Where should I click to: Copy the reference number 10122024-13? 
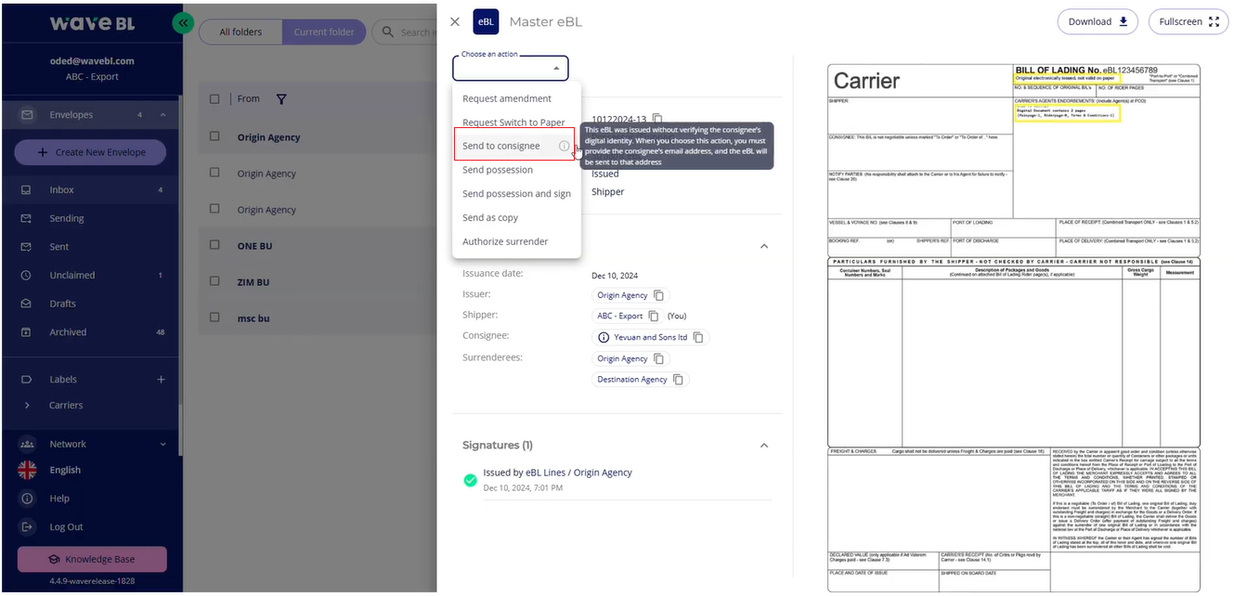coord(657,119)
